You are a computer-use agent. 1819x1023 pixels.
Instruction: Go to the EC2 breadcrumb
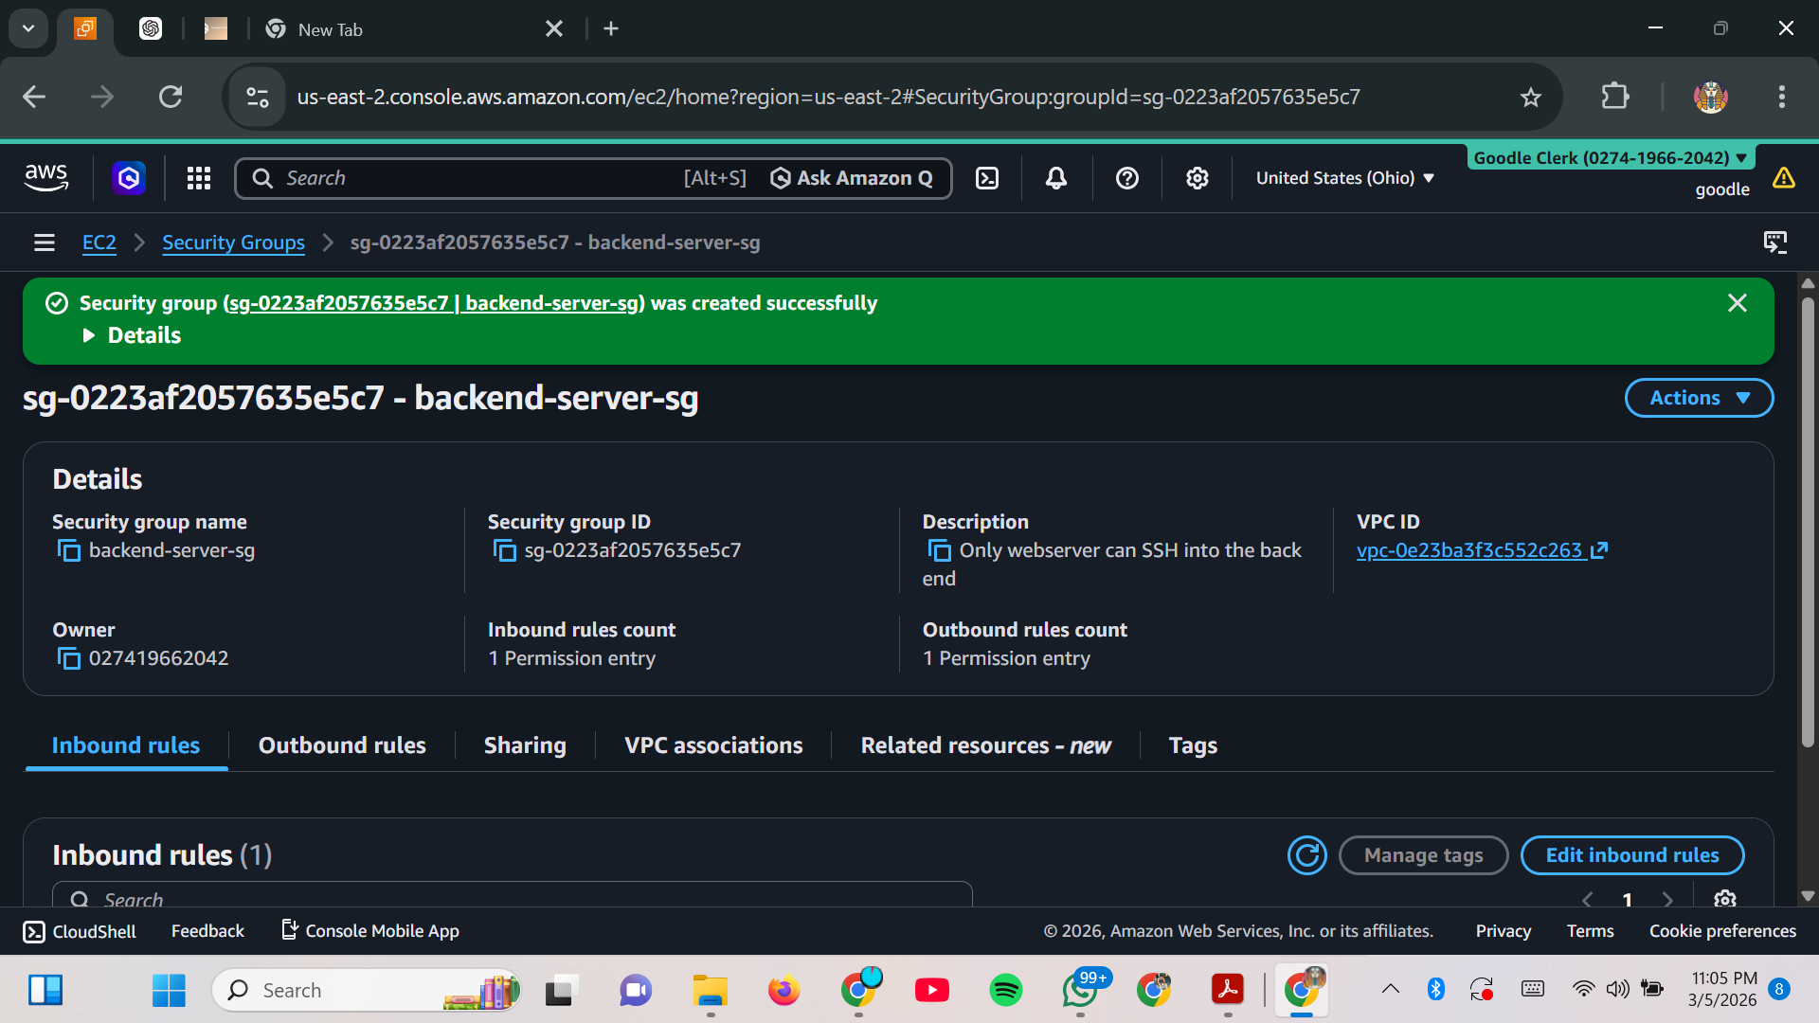[x=99, y=242]
